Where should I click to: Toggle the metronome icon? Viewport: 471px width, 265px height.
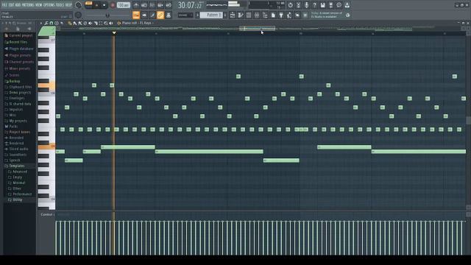tap(136, 5)
